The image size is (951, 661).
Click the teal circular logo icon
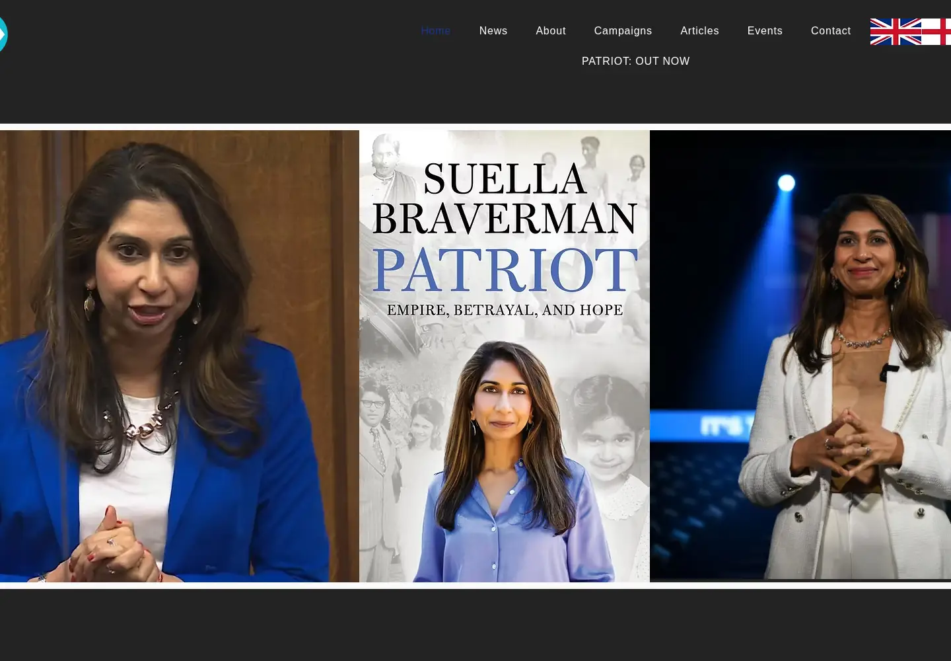click(x=3, y=34)
